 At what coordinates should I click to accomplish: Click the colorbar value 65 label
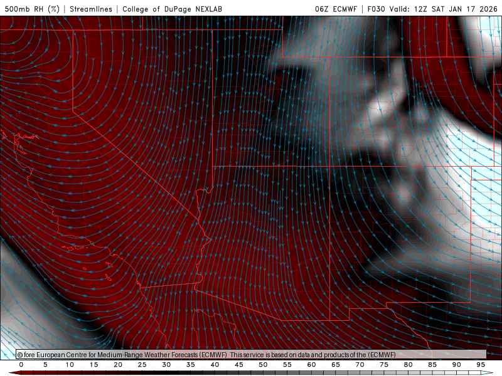[336, 365]
